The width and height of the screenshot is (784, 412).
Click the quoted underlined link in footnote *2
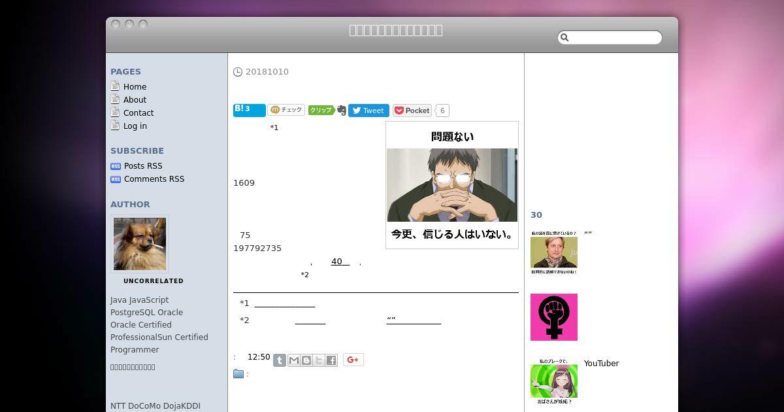point(414,320)
